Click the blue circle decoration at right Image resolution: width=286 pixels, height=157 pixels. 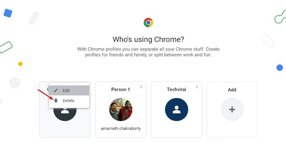[x=279, y=68]
